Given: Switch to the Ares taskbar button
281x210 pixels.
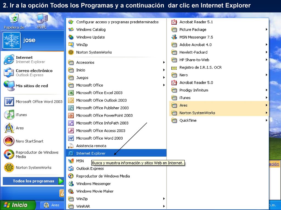Looking at the screenshot, I should [52, 205].
